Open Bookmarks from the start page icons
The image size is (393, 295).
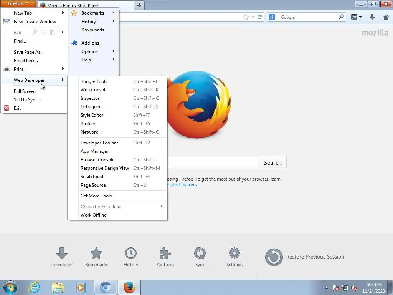(x=96, y=257)
